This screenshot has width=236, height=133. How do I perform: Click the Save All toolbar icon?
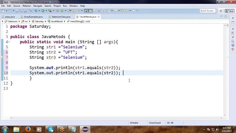21,11
